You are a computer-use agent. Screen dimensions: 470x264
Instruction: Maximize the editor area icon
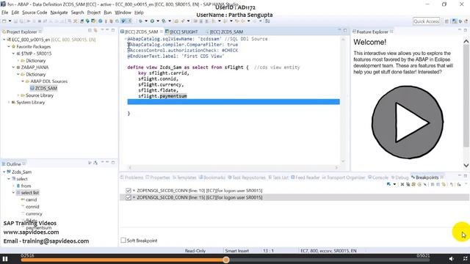click(345, 30)
